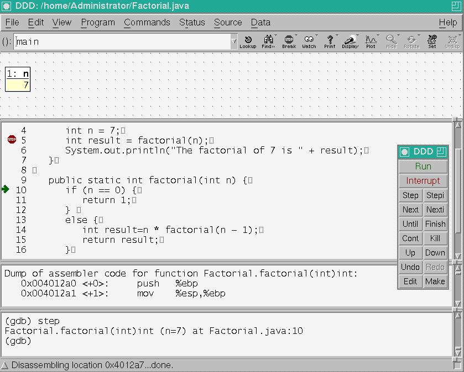Open the Edit menu
Screen dimensions: 464x372
tap(36, 23)
